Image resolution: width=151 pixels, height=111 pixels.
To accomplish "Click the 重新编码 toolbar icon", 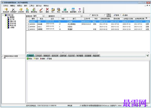I will 73,10.
